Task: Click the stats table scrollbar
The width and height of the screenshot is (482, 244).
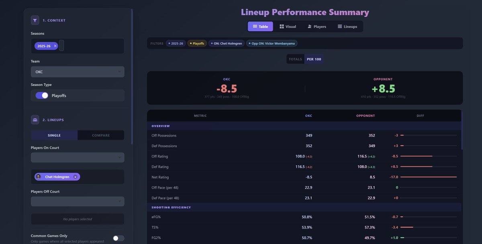Action: (462, 130)
